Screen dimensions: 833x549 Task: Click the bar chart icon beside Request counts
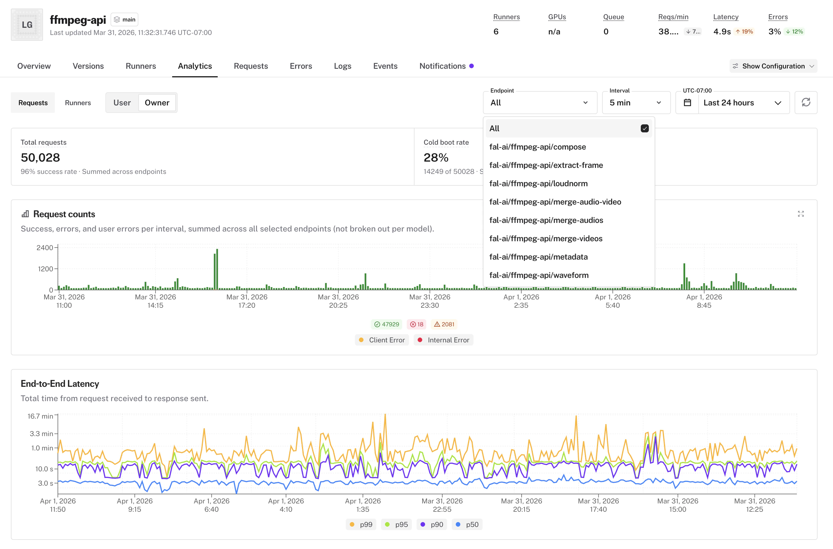(x=25, y=213)
